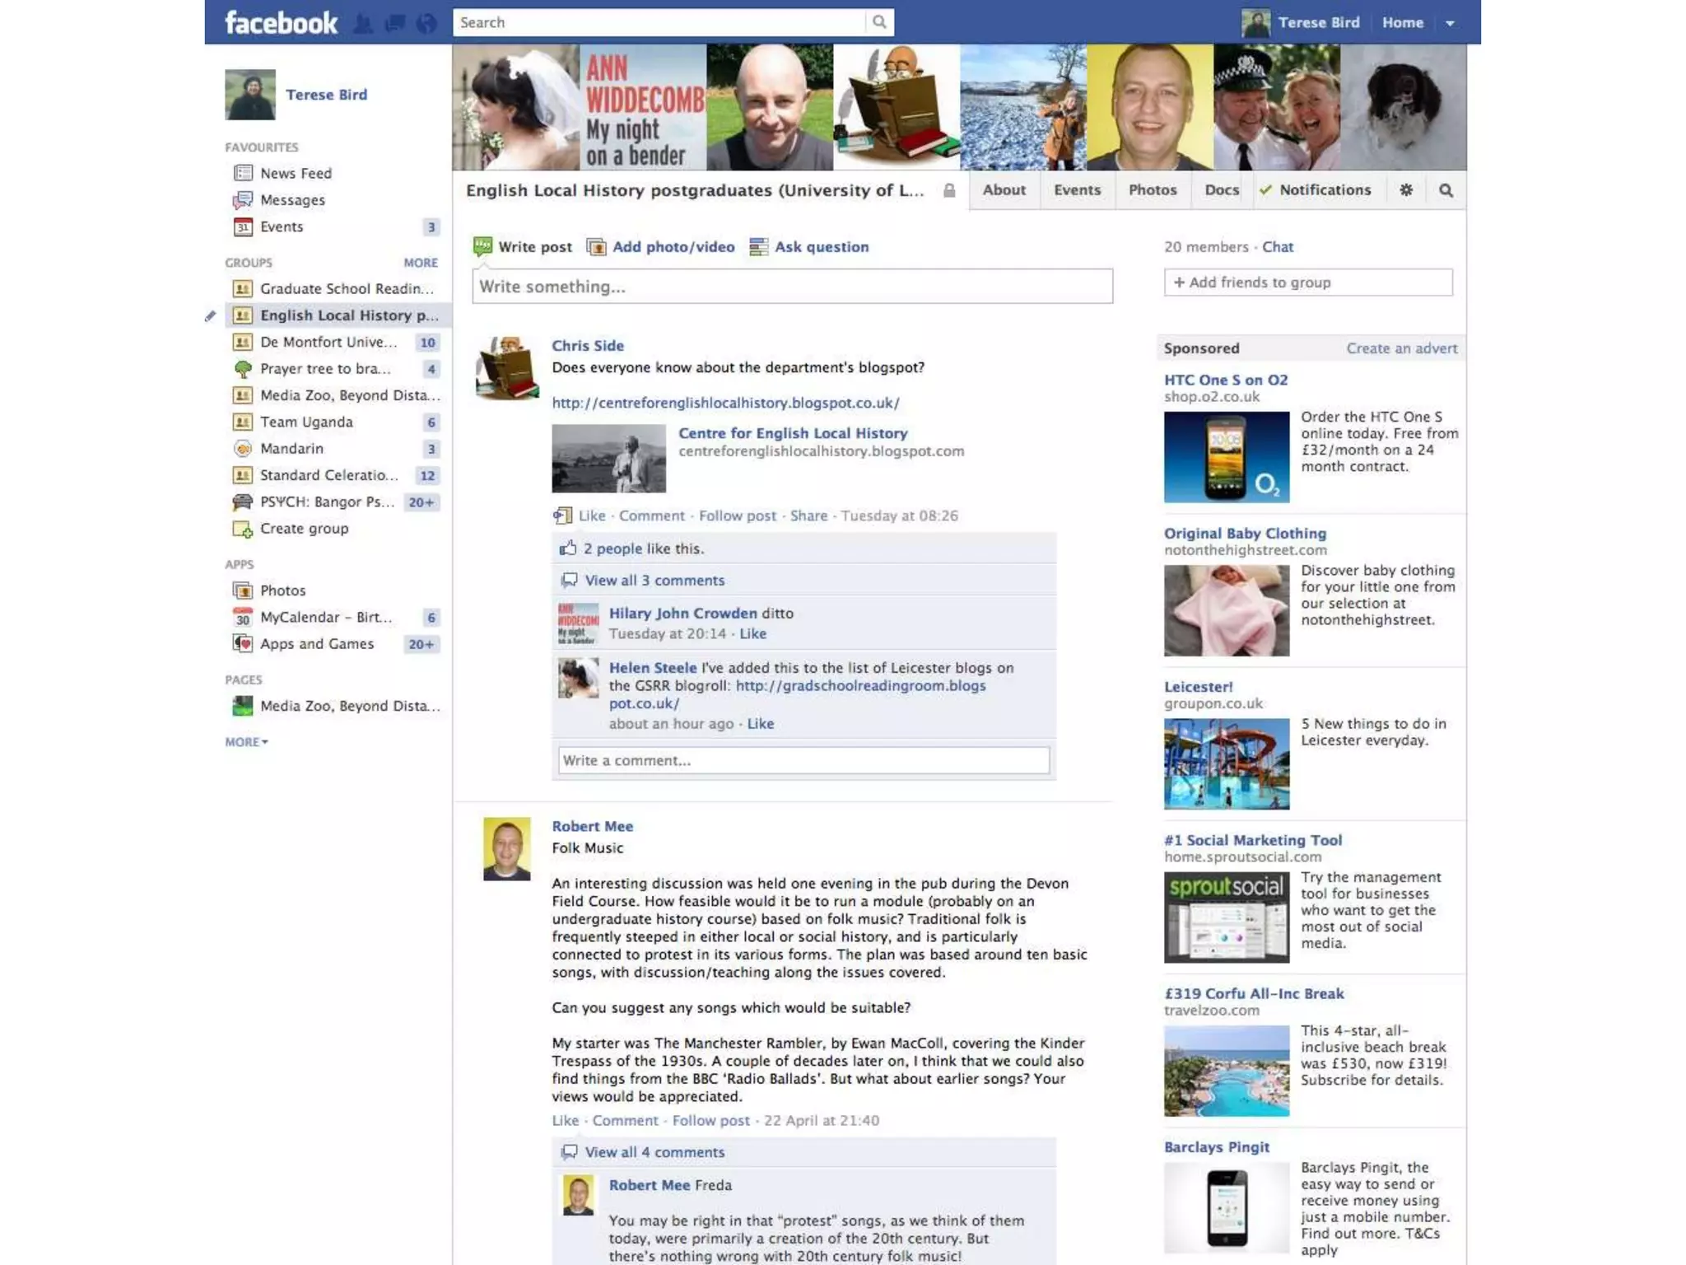Toggle the group Notifications checkmark
The image size is (1686, 1265).
[x=1266, y=190]
